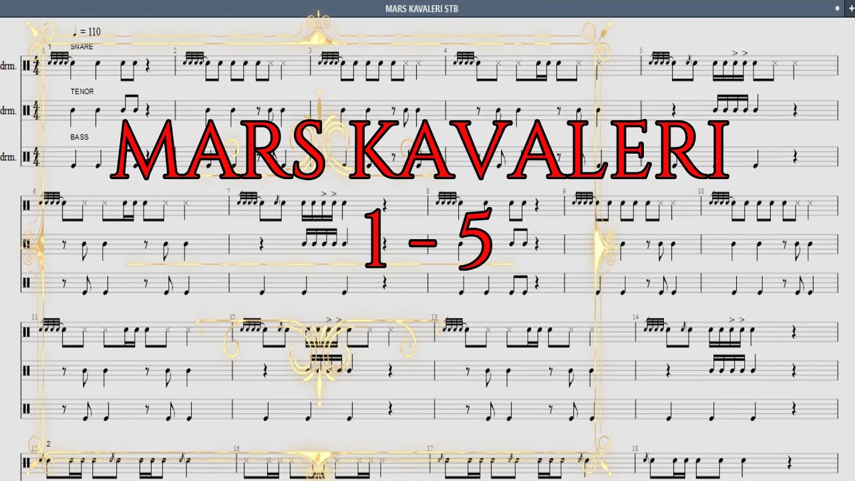Click the plus button to add a new tab

[x=850, y=9]
